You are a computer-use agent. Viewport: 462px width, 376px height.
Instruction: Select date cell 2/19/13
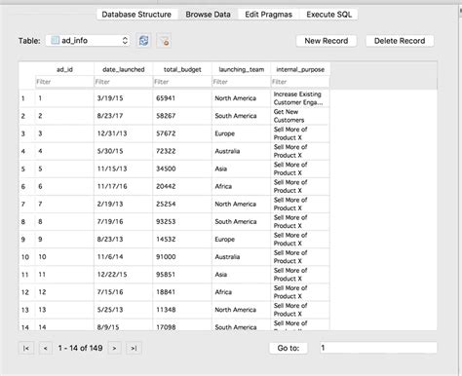pyautogui.click(x=124, y=204)
